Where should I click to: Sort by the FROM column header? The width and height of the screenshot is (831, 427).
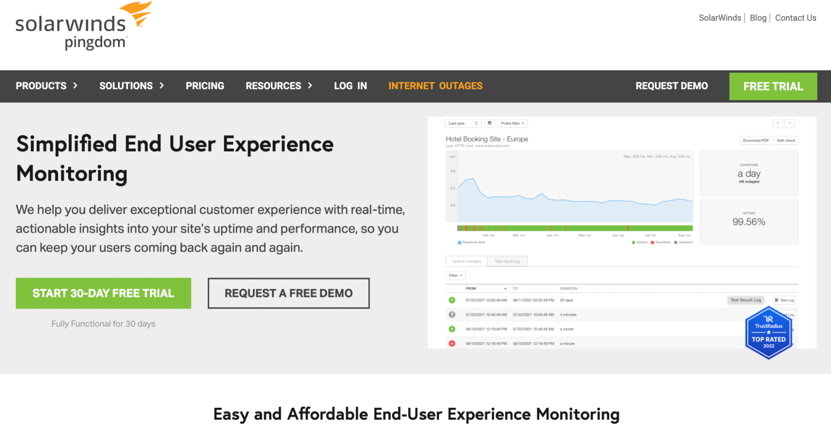click(x=471, y=288)
